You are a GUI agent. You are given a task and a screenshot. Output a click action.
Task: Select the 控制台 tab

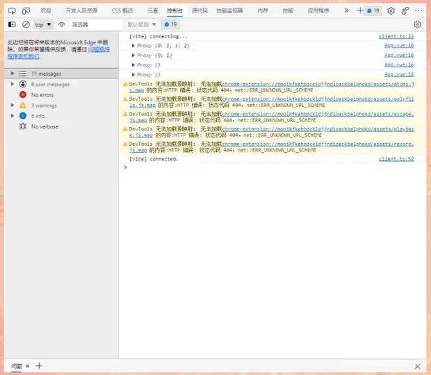pos(174,10)
